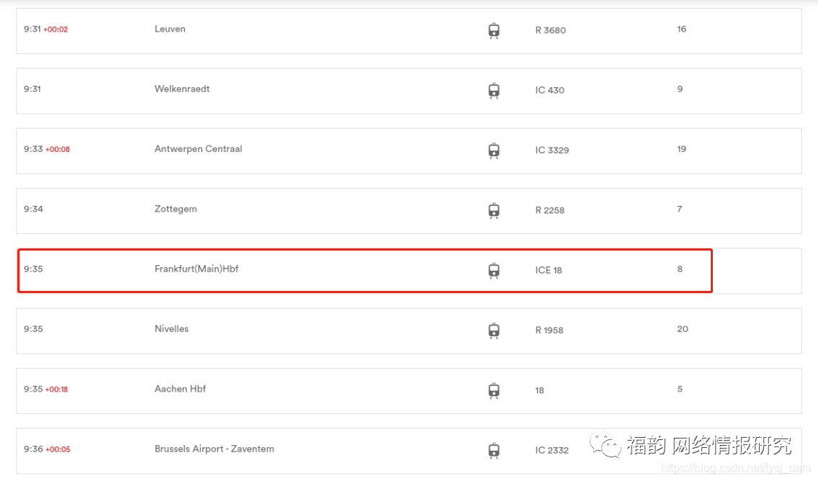The width and height of the screenshot is (818, 481).
Task: Click train icon in Antwerpen Centraal row
Action: (493, 150)
